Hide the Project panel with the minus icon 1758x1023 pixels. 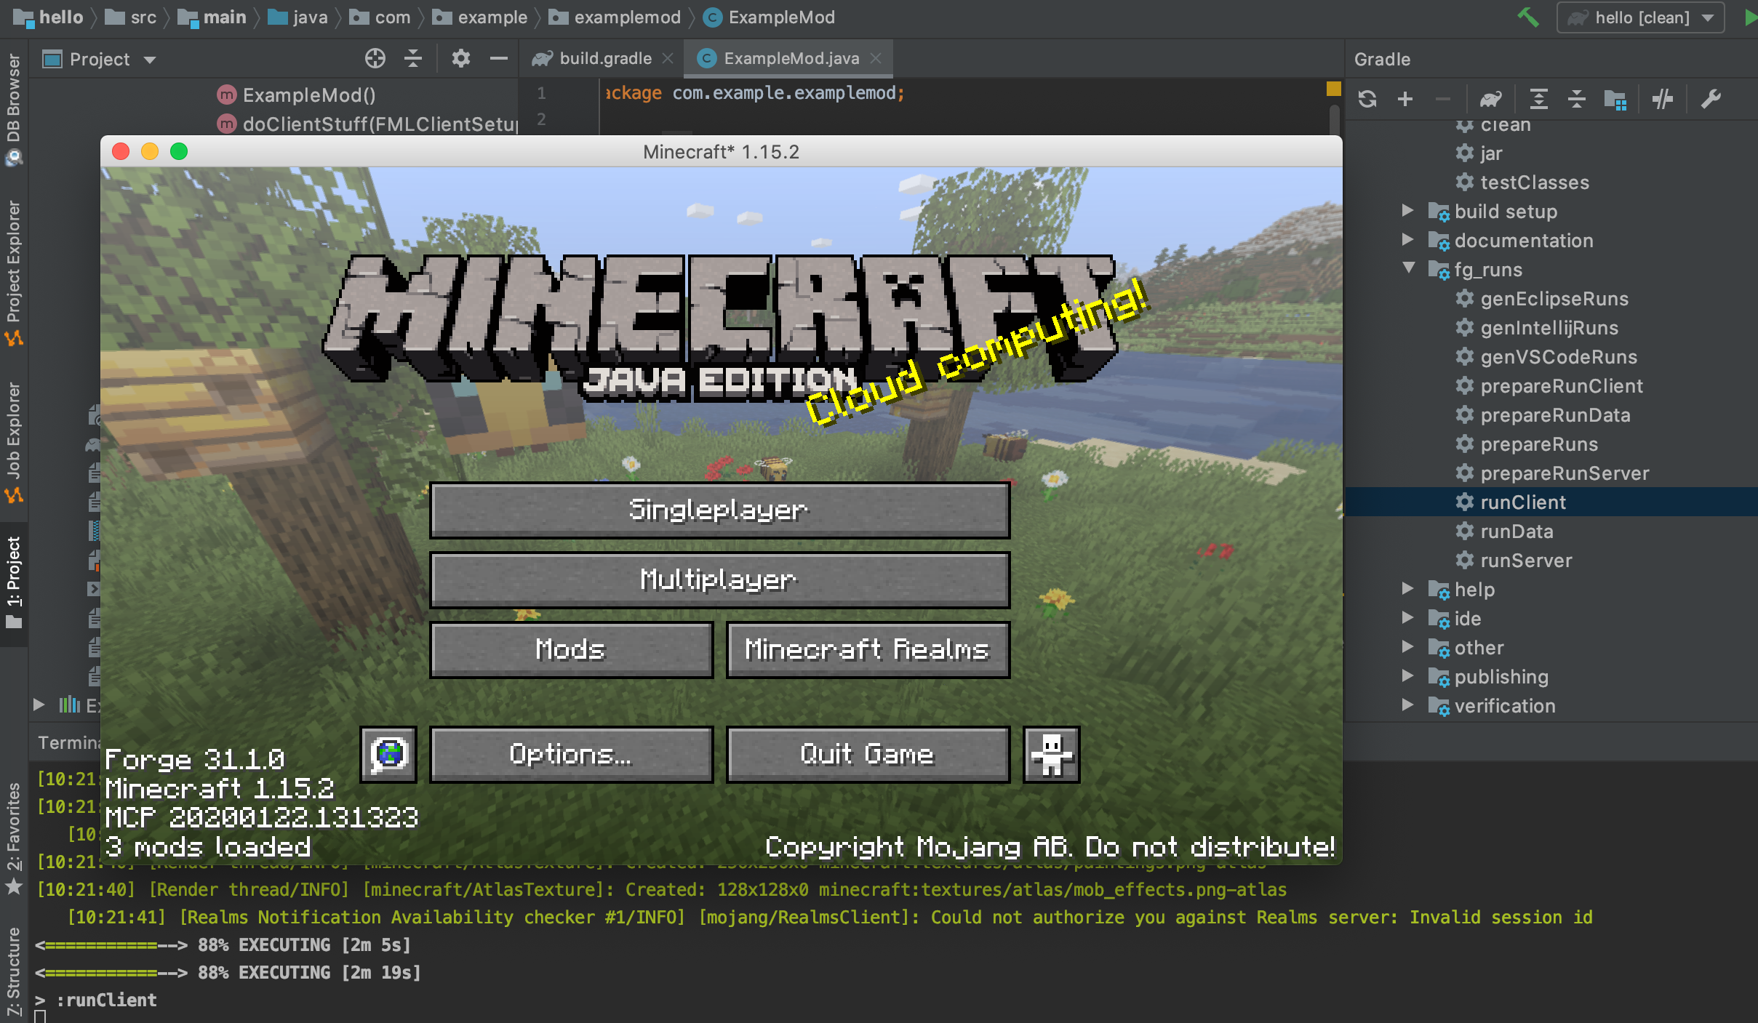(x=498, y=58)
